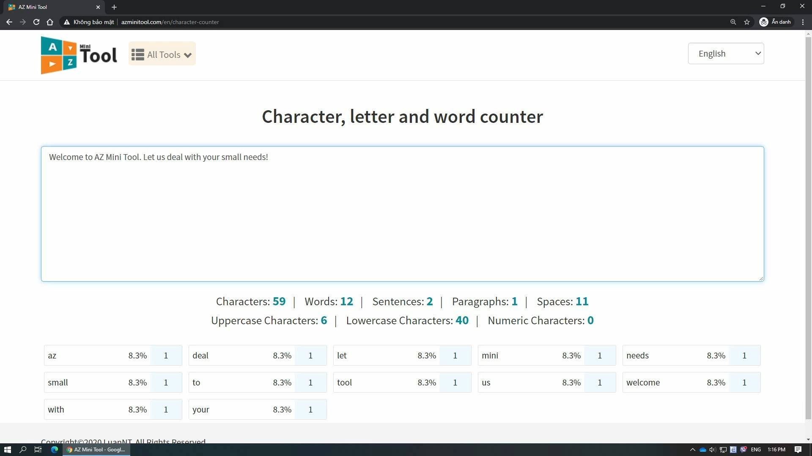Click inside the text input area

click(402, 214)
